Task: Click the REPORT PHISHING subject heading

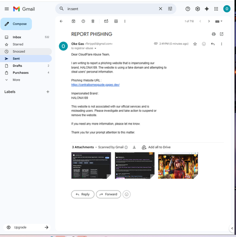Action: pos(92,34)
